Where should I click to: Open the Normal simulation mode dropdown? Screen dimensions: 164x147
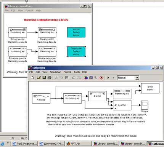[x=137, y=78]
